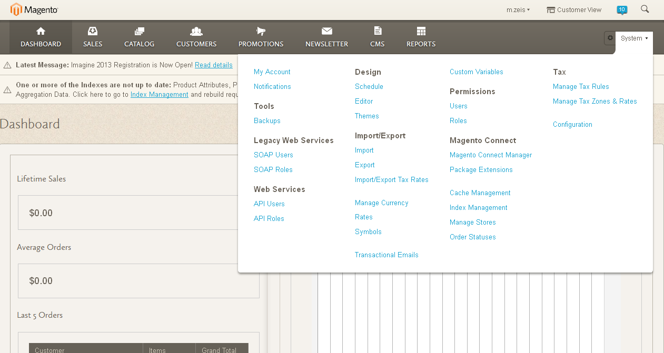Click the CMS document icon
This screenshot has width=664, height=353.
(x=378, y=32)
